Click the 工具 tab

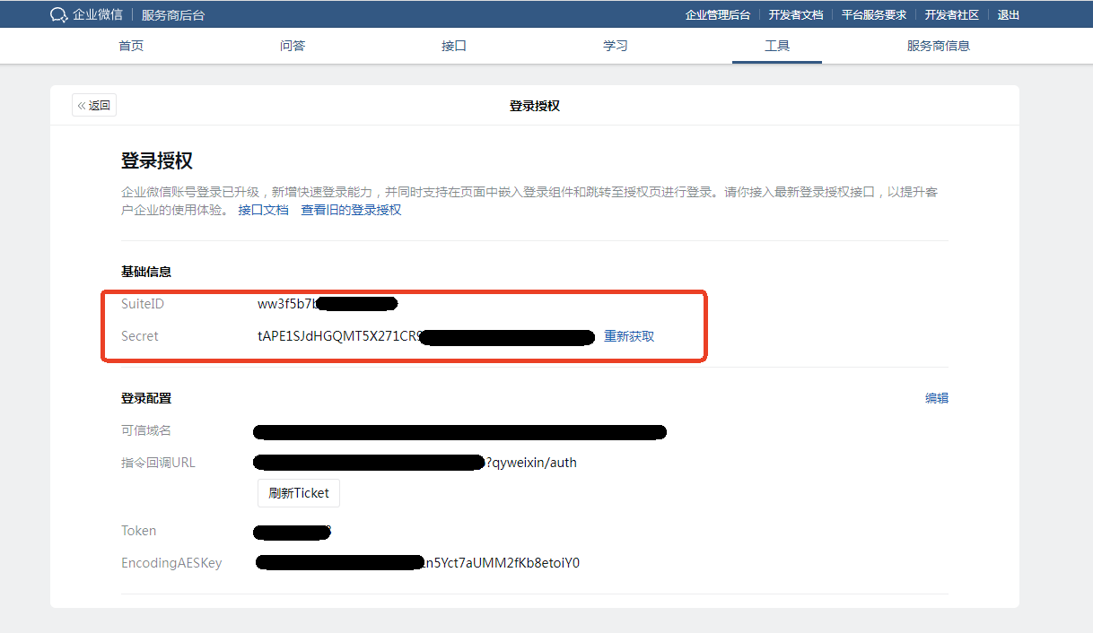point(777,46)
